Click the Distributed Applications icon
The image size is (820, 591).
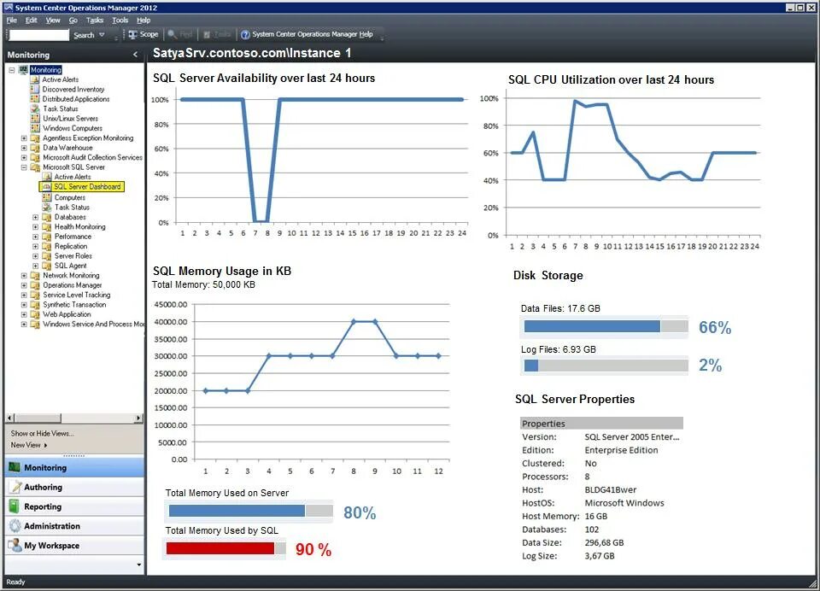point(36,98)
